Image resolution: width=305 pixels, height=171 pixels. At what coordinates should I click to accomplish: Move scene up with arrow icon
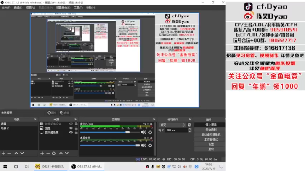coord(16,153)
